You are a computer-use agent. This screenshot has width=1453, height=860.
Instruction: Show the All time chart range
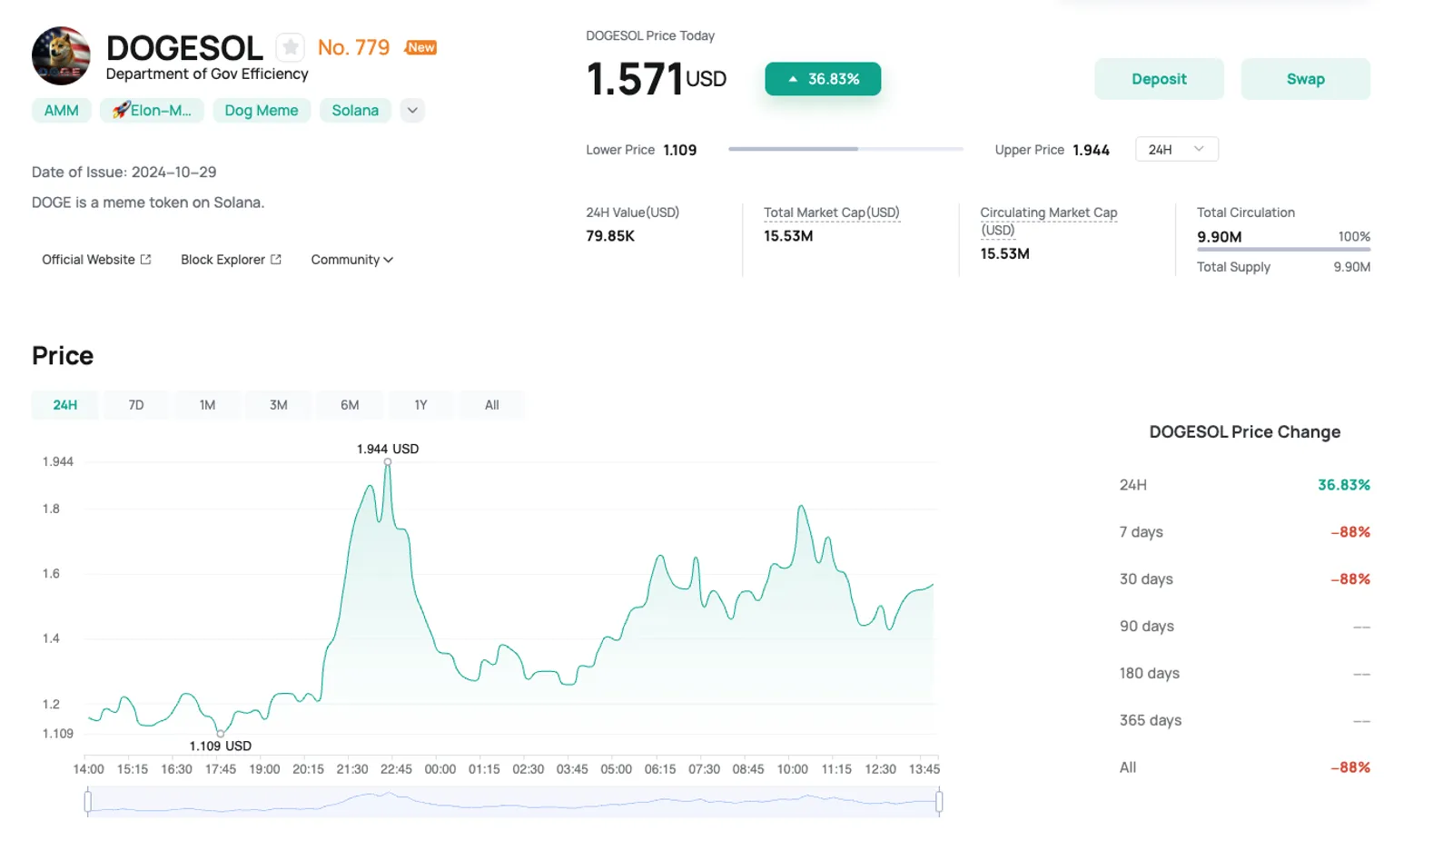click(x=492, y=405)
